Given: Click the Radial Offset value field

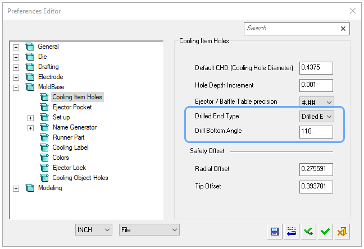Looking at the screenshot, I should 316,169.
